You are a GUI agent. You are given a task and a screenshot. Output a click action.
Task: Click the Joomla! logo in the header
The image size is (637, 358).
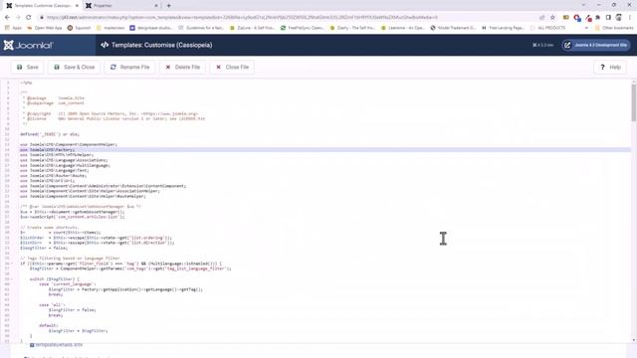[x=28, y=45]
